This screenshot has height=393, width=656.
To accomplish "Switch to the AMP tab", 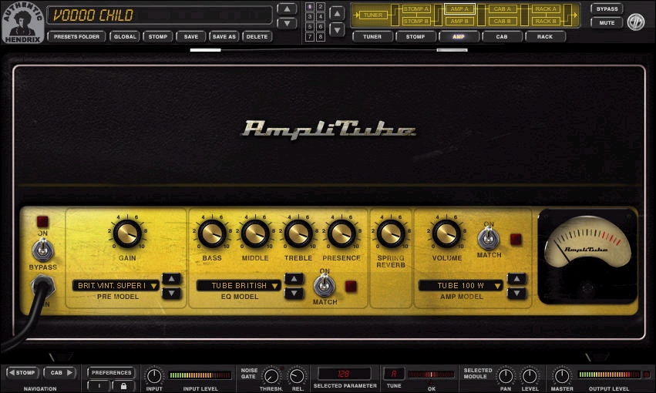I will tap(459, 37).
